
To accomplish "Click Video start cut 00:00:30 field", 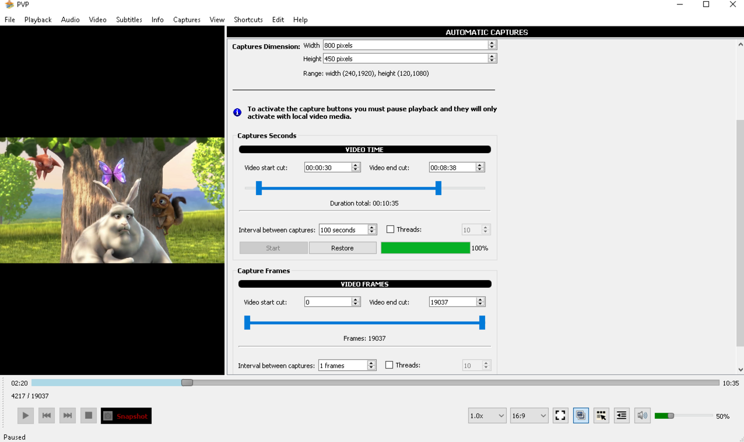I will click(328, 167).
